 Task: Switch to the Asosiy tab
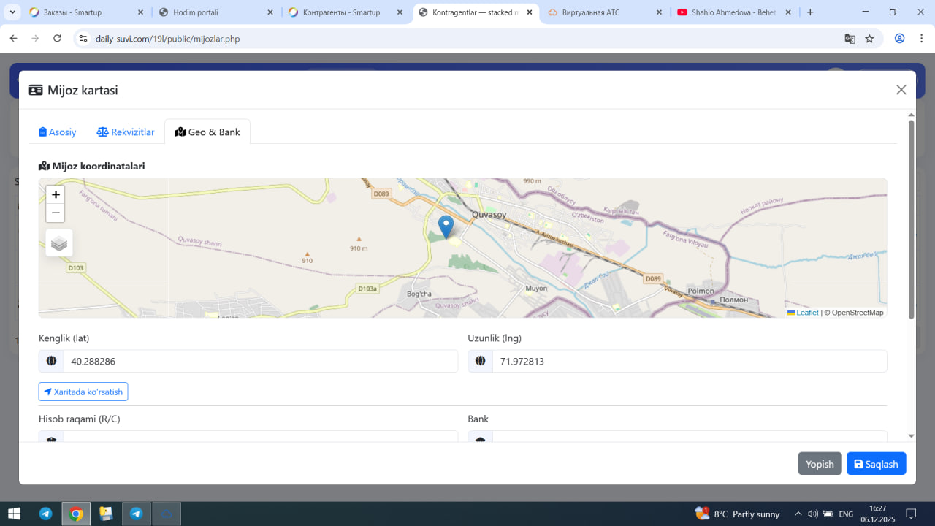(x=58, y=132)
